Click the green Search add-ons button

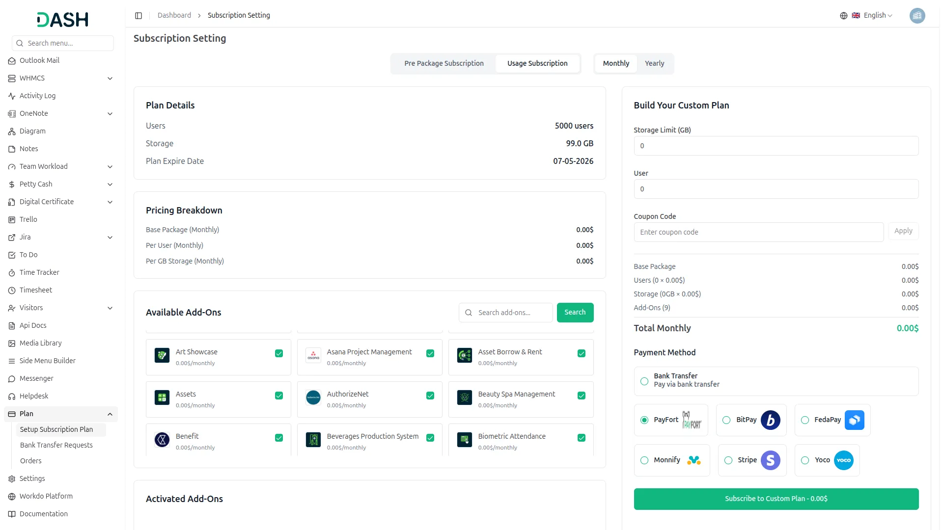pyautogui.click(x=575, y=313)
